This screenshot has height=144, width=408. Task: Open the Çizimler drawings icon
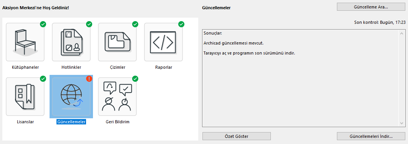pyautogui.click(x=117, y=42)
